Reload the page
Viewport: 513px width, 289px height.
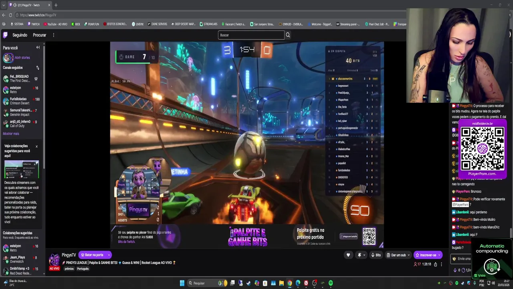pyautogui.click(x=10, y=15)
